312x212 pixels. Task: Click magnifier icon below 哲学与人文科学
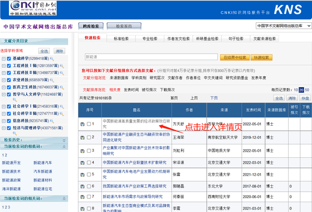coord(15,100)
